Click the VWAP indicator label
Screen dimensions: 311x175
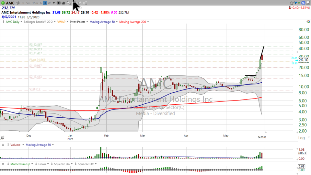click(x=61, y=22)
